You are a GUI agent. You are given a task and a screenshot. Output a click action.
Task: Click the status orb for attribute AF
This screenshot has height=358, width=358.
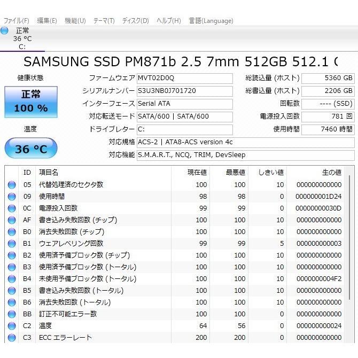click(x=12, y=220)
